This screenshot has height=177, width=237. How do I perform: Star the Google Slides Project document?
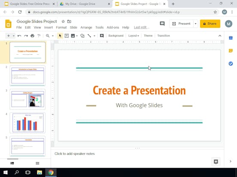pyautogui.click(x=63, y=21)
